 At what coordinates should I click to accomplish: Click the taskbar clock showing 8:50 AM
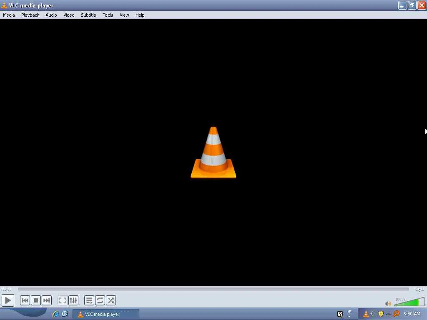412,314
